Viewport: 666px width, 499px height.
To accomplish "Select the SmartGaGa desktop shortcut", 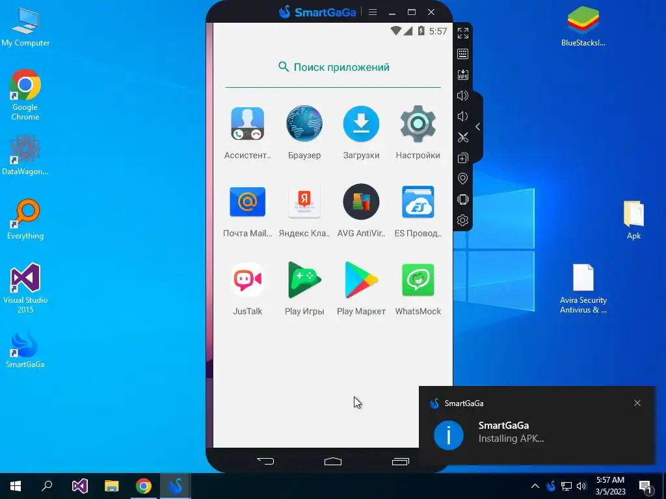I will tap(25, 349).
